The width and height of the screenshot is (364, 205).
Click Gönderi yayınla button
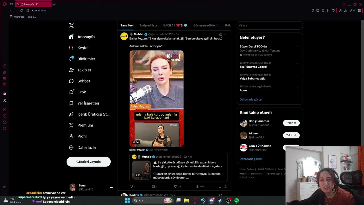pos(88,162)
